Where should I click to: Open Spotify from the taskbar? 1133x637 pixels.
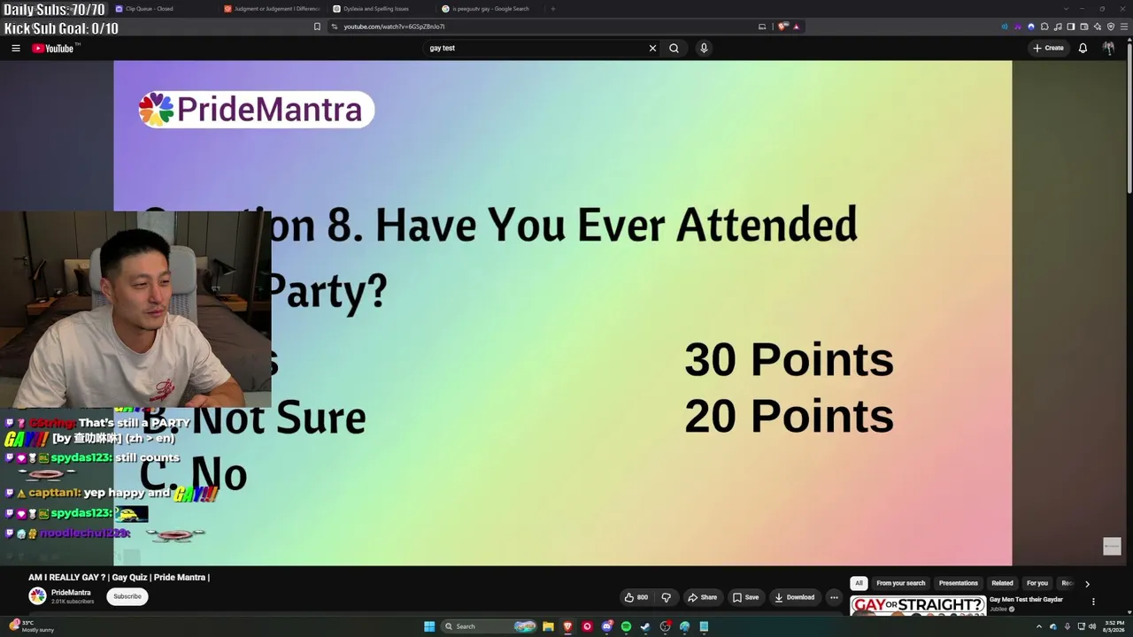(x=626, y=626)
